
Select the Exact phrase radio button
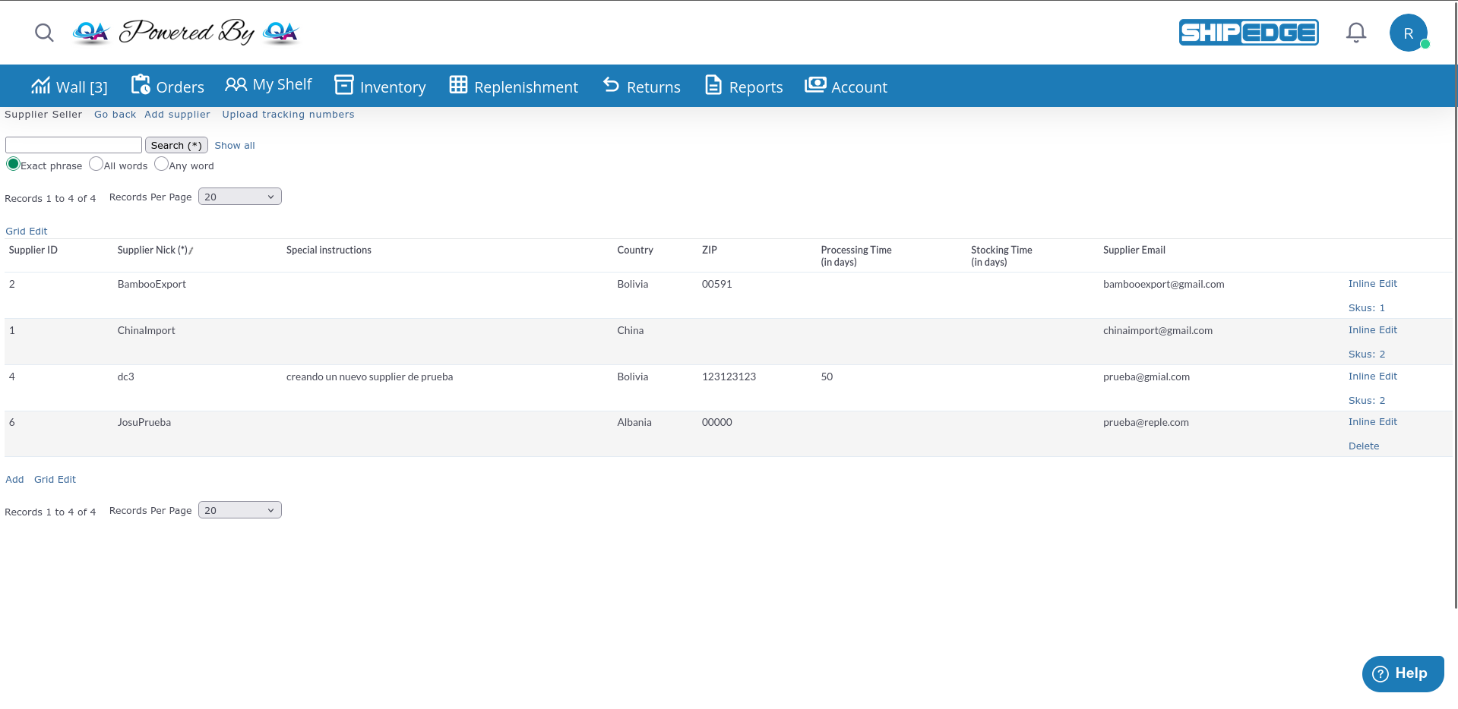13,164
